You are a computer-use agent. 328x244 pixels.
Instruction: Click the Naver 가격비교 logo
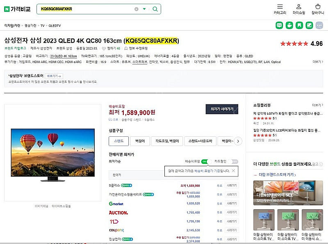(18, 9)
